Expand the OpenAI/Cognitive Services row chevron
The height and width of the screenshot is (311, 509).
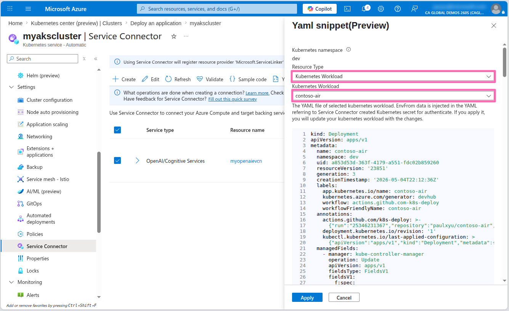tap(137, 160)
